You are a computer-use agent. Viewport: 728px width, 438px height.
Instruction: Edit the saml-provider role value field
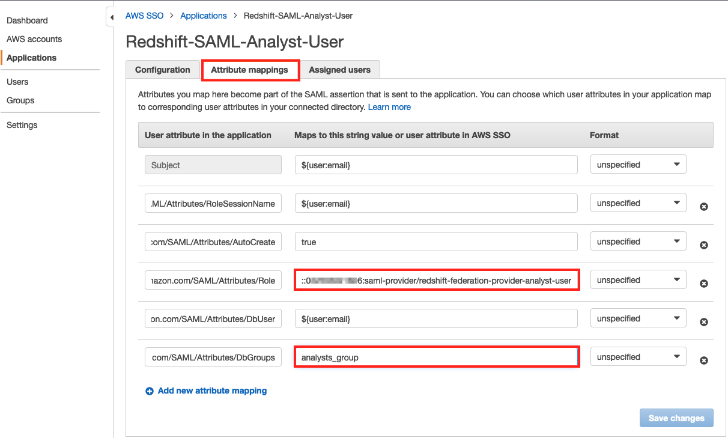pos(437,280)
